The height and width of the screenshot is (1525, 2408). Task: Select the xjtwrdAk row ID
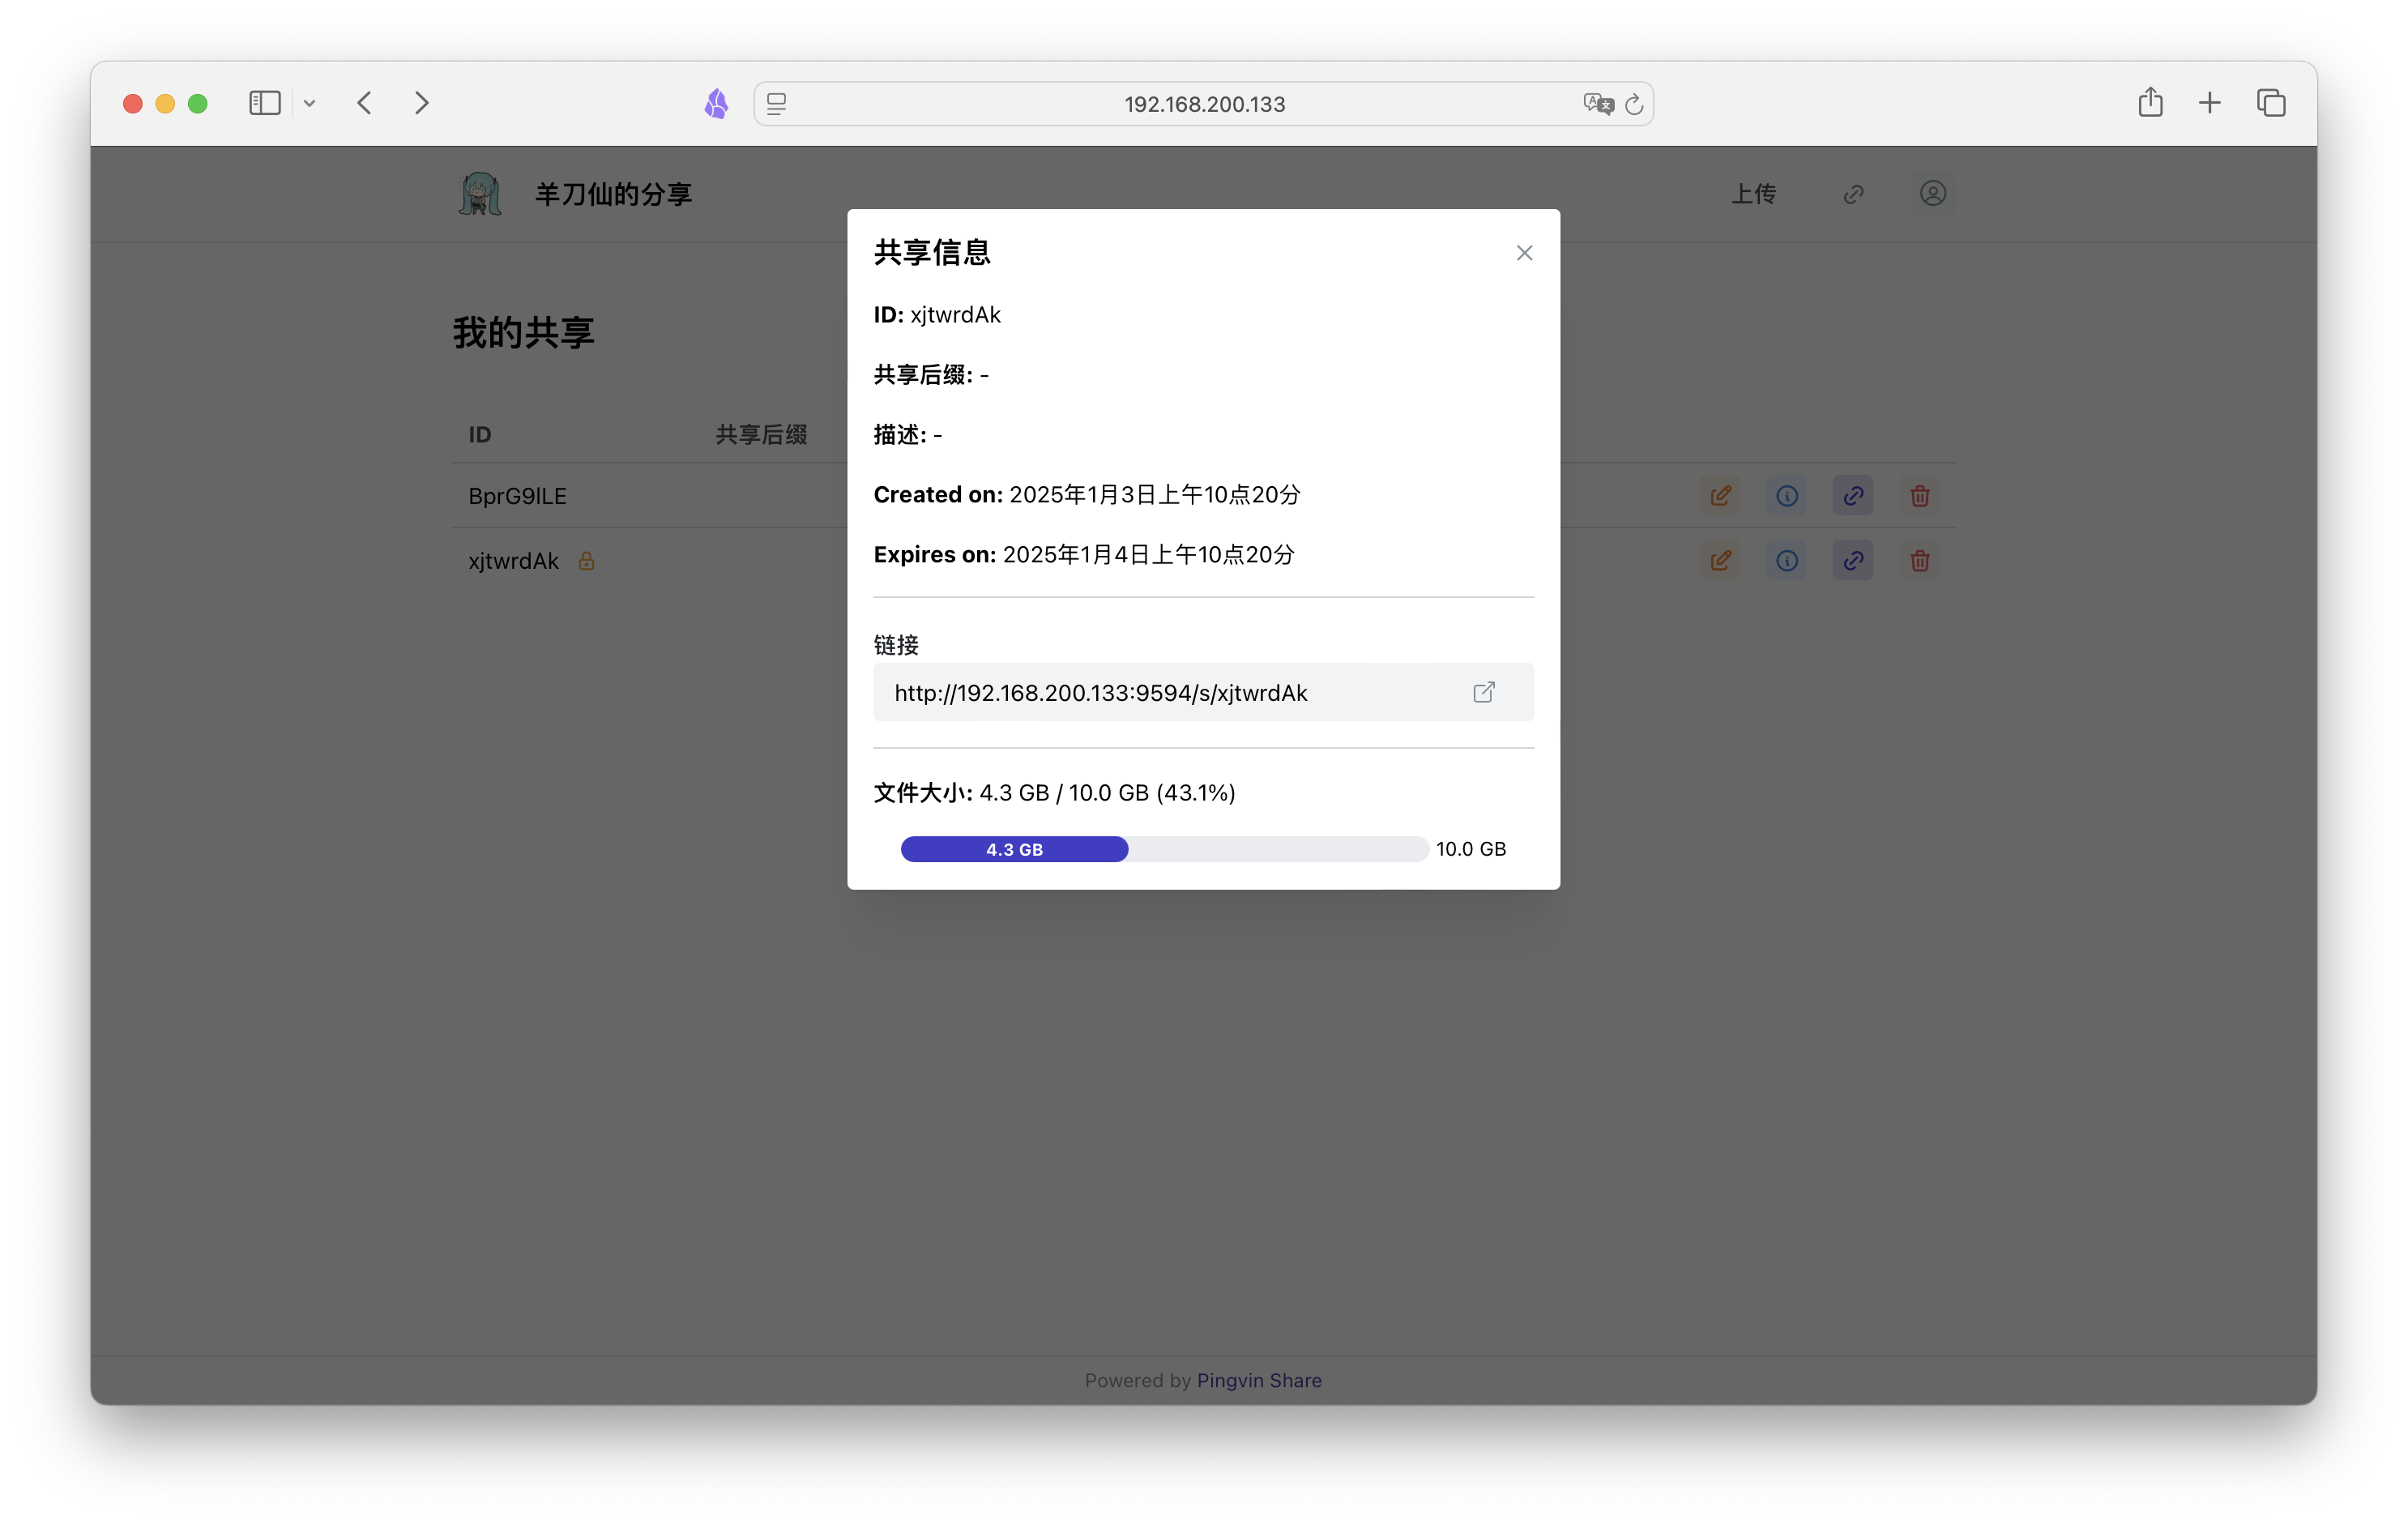pyautogui.click(x=513, y=561)
